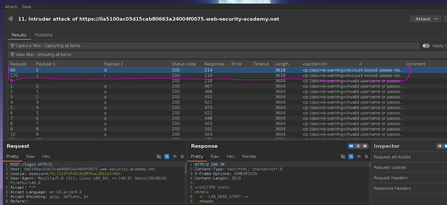The image size is (447, 205).
Task: Click the session cookie value in request
Action: (84, 174)
